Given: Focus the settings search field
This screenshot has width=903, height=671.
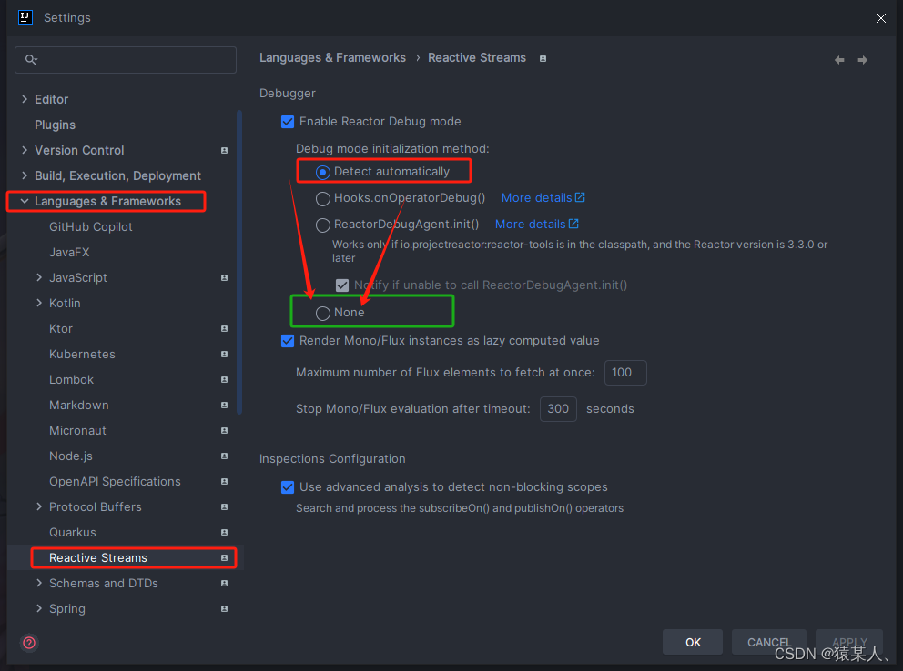Looking at the screenshot, I should (126, 60).
